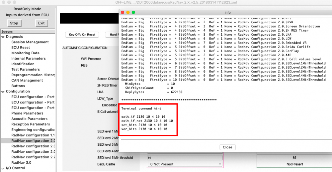Open Identification screen
The height and width of the screenshot is (172, 332).
pos(23,64)
